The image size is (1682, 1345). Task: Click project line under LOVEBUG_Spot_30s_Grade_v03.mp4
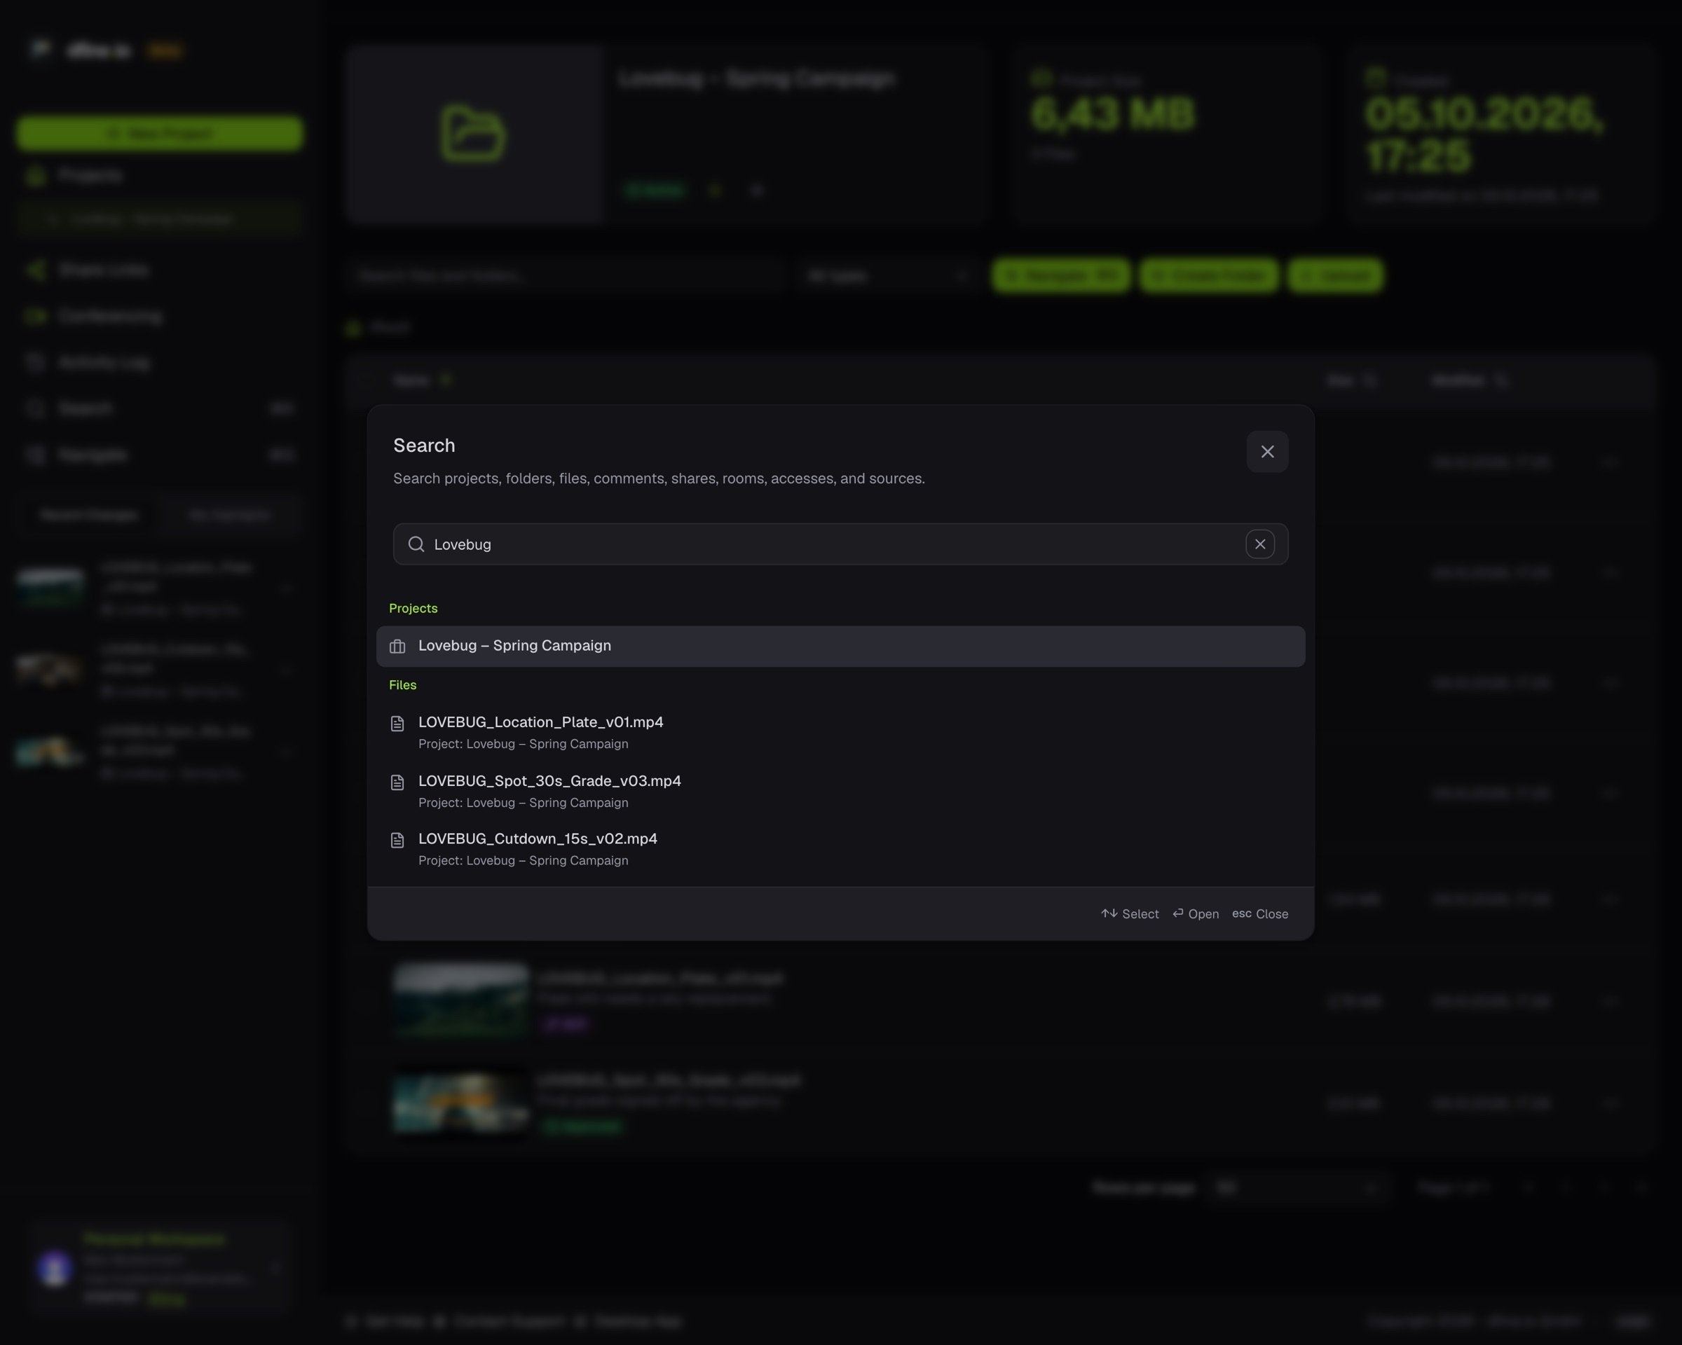coord(523,802)
